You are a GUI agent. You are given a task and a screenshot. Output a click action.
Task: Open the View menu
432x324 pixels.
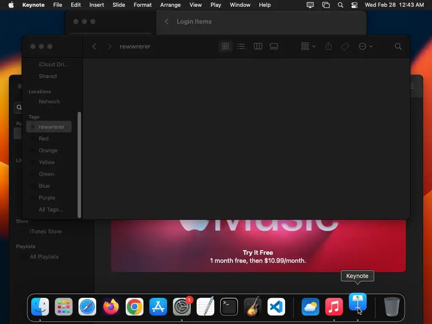click(x=196, y=5)
